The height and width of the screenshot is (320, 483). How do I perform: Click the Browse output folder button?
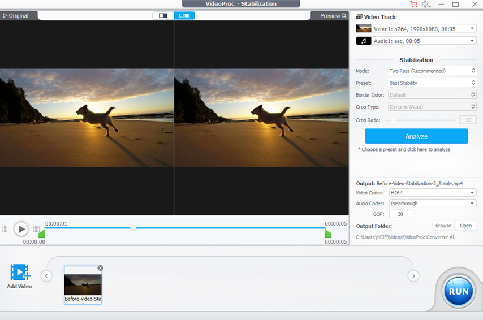(x=443, y=226)
